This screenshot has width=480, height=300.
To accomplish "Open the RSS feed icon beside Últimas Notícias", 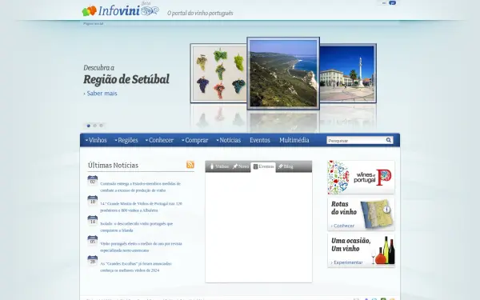I will [190, 165].
